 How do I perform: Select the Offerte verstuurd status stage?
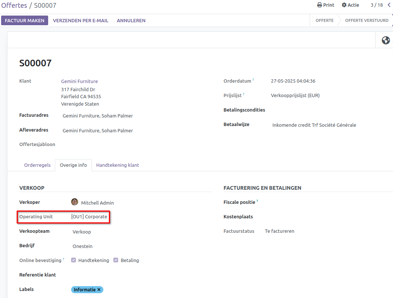coord(366,20)
